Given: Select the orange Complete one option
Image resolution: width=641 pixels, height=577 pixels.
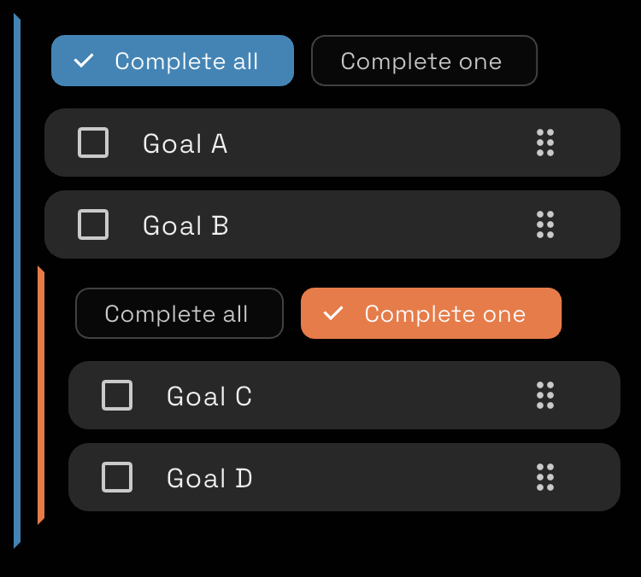Looking at the screenshot, I should pos(431,313).
